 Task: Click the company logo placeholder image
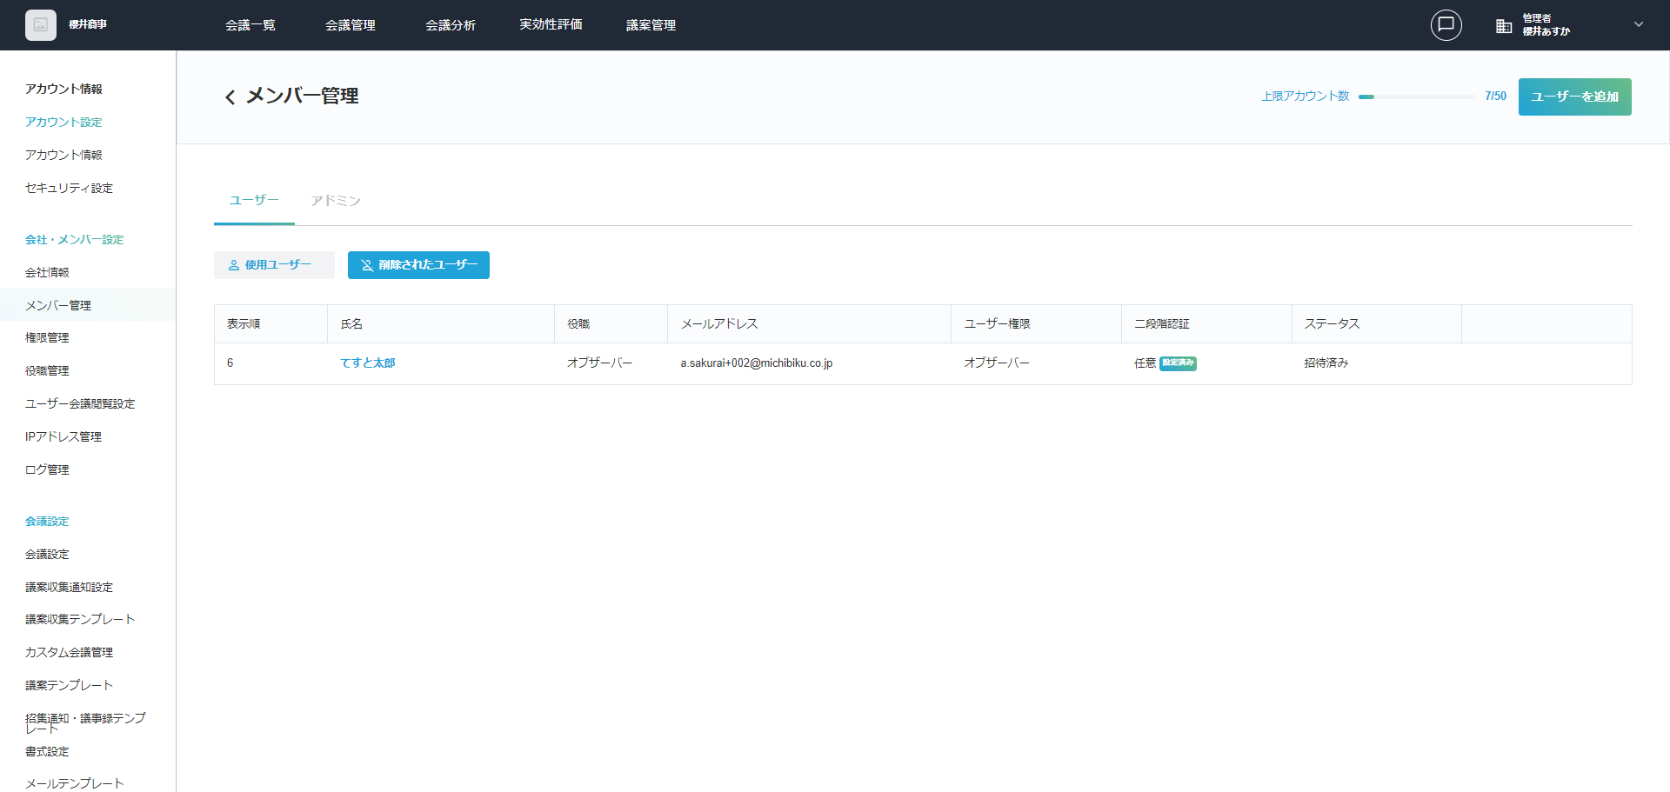[41, 25]
